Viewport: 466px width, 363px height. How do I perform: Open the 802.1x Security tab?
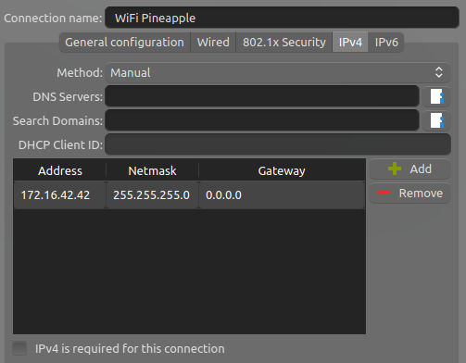click(x=284, y=43)
